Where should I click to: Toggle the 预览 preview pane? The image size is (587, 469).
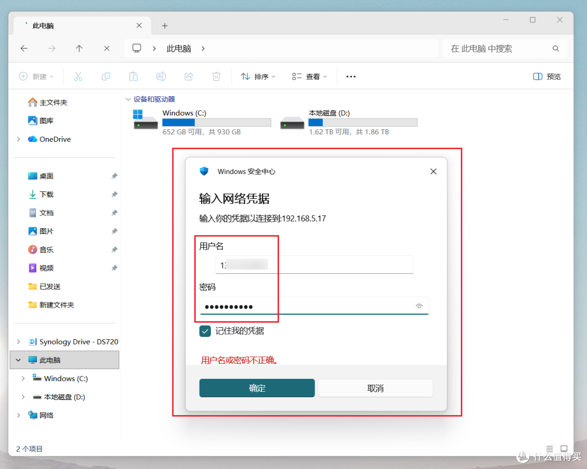547,77
